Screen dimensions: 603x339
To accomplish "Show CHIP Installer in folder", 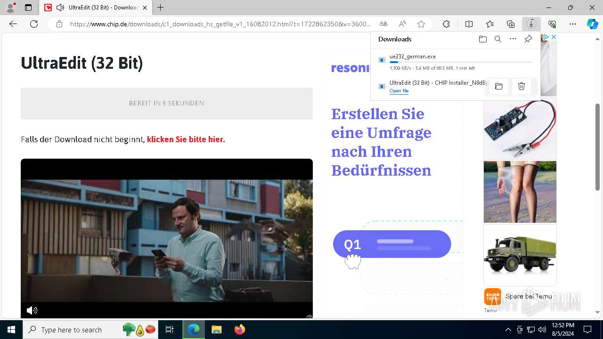I will click(x=499, y=86).
